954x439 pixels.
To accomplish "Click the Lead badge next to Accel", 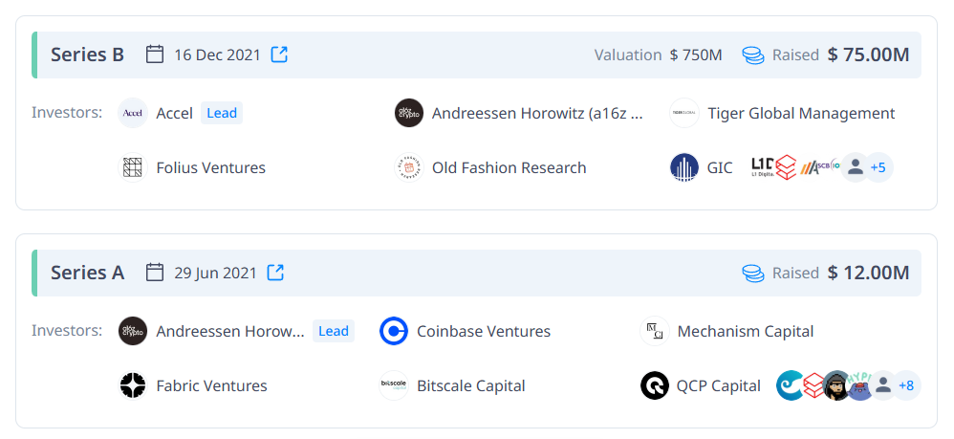I will coord(222,113).
